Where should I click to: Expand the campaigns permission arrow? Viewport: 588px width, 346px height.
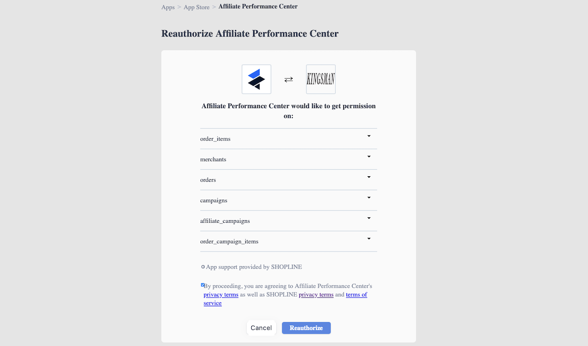[x=369, y=197]
